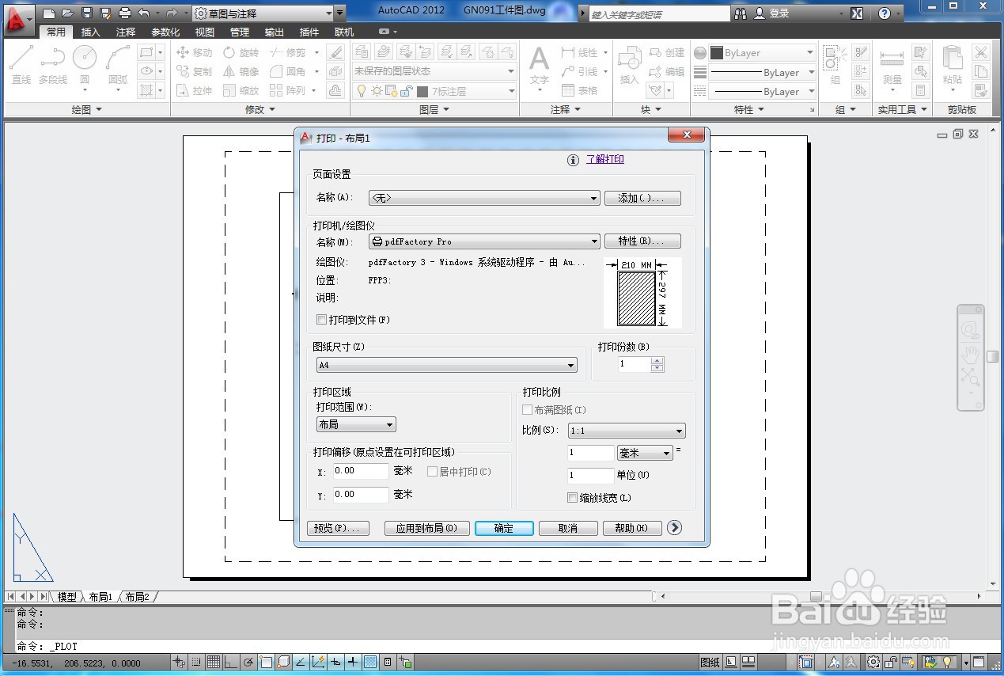Viewport: 1004px width, 676px height.
Task: Click the Move (移动) tool
Action: tap(195, 52)
